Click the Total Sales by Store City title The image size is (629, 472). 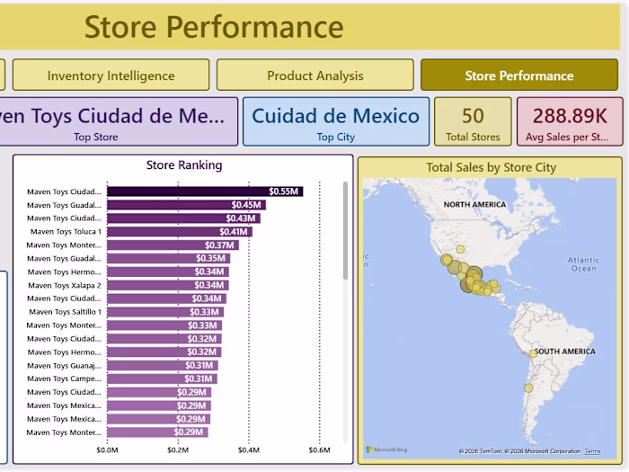tap(491, 167)
